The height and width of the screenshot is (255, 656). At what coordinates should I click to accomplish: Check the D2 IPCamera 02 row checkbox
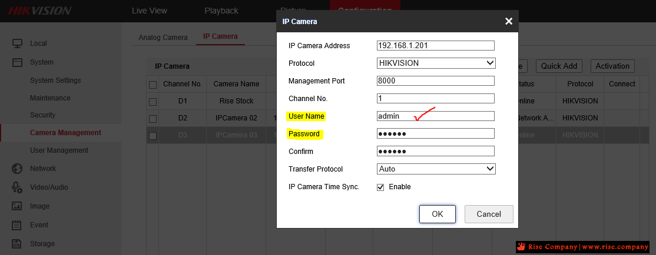click(153, 119)
